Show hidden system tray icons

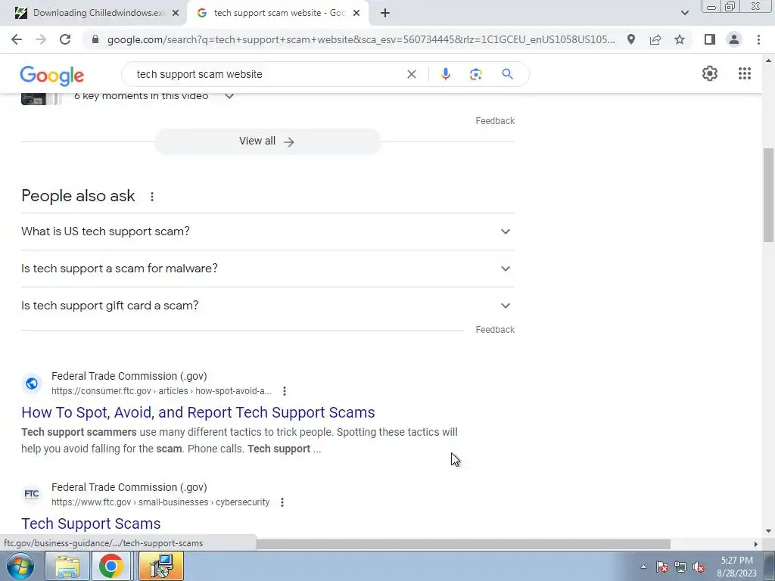(643, 567)
